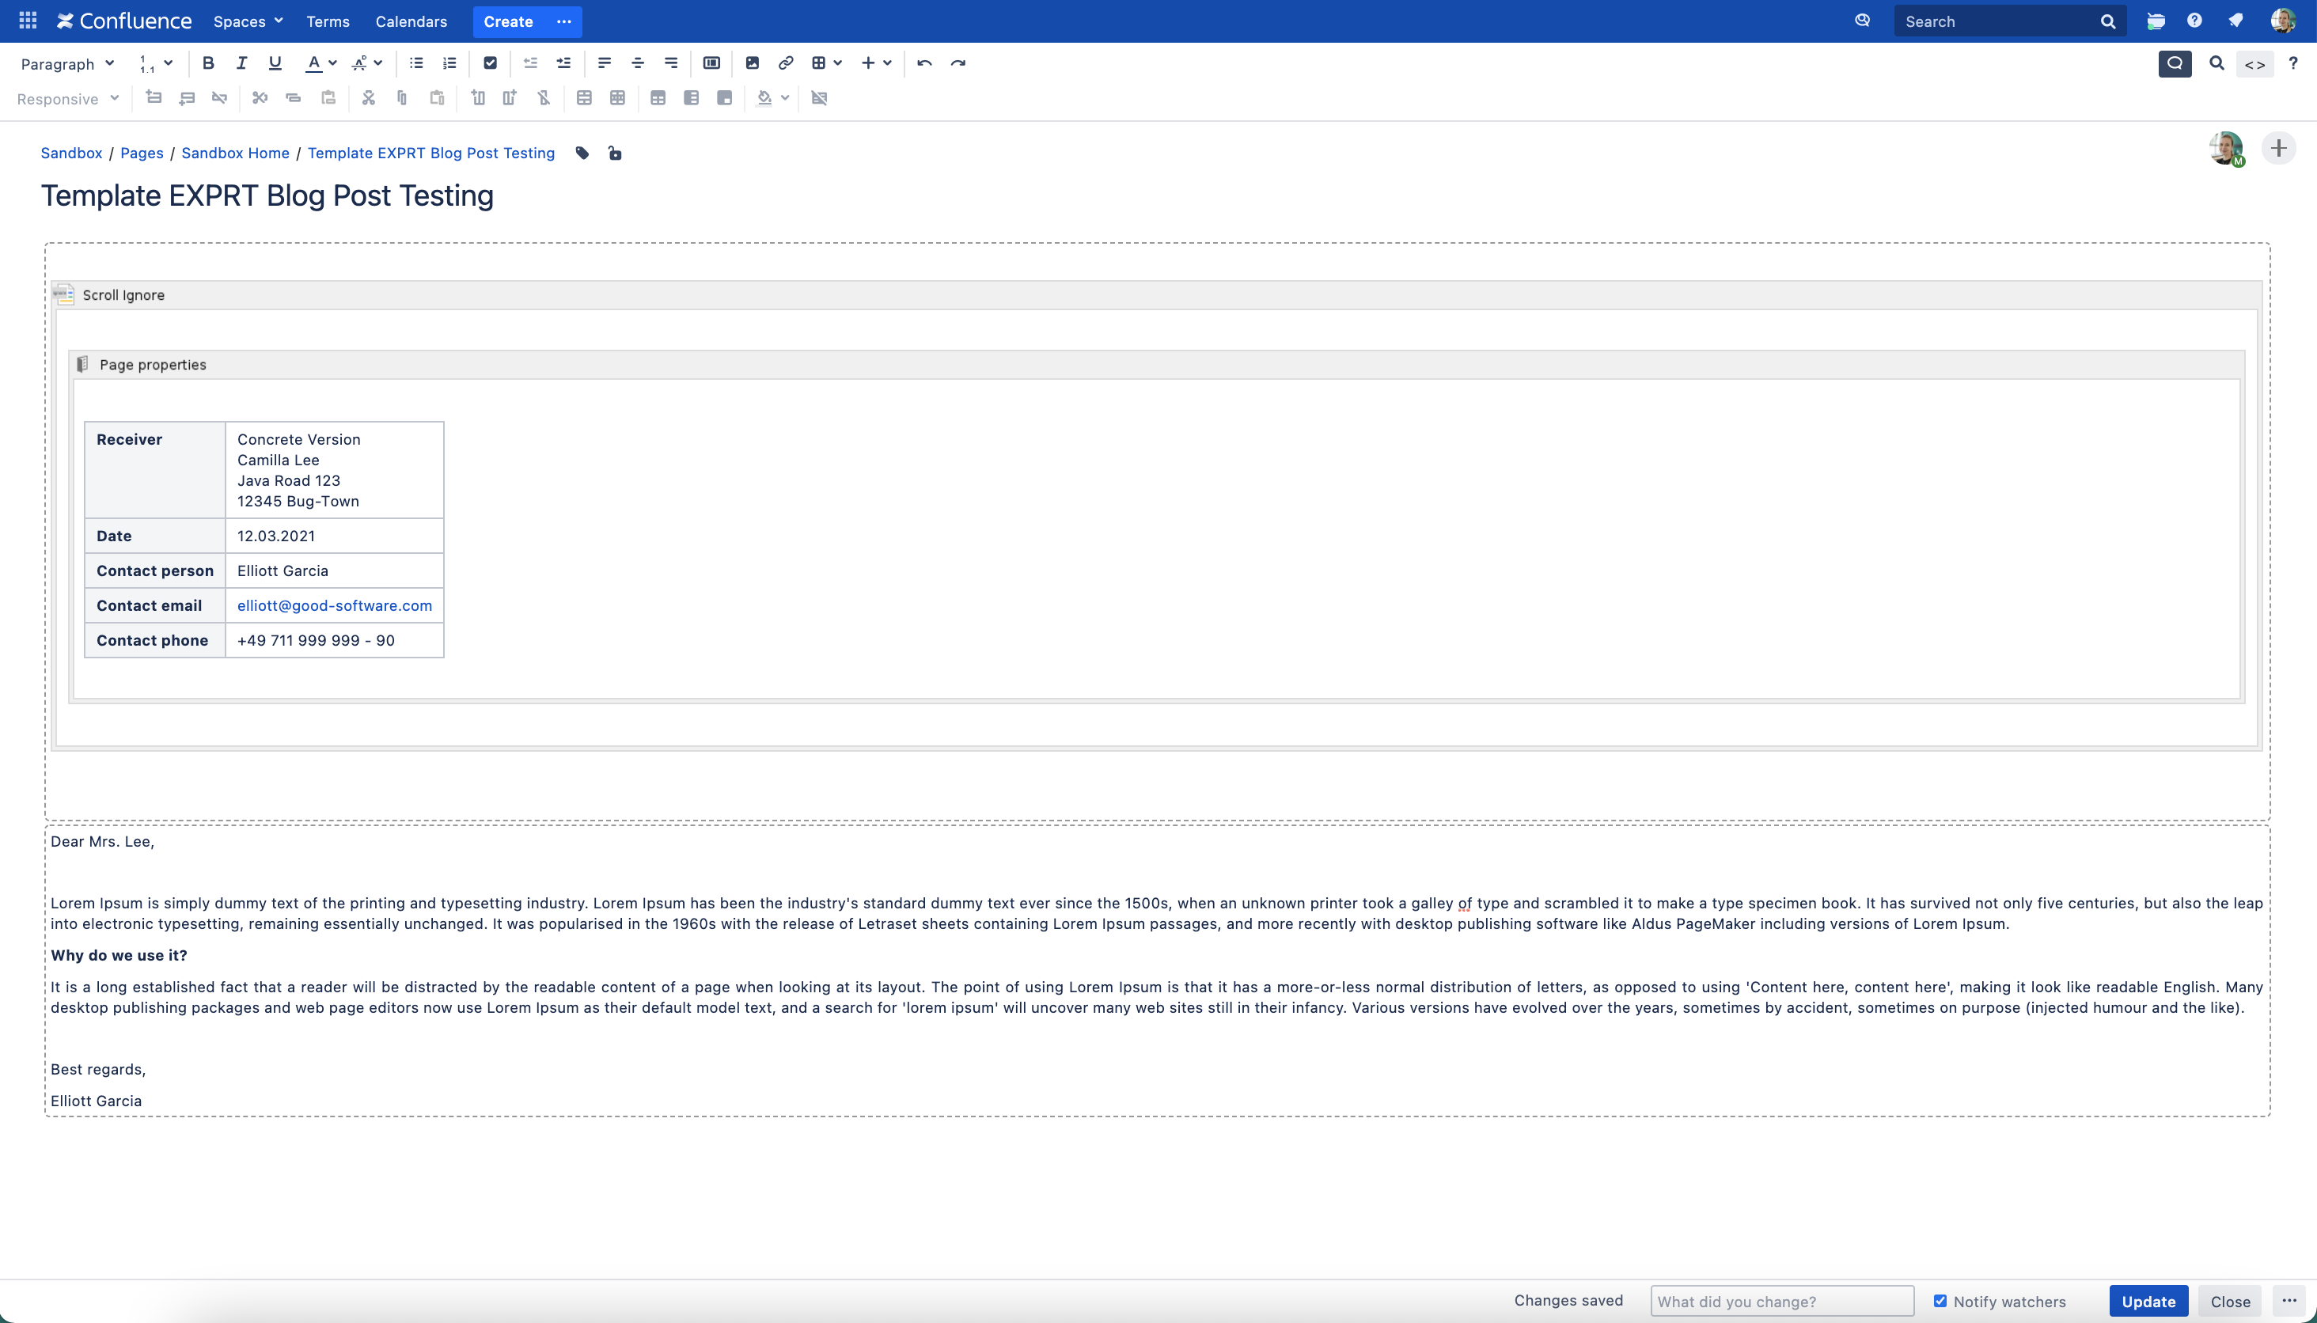Undo the last edit

[924, 63]
